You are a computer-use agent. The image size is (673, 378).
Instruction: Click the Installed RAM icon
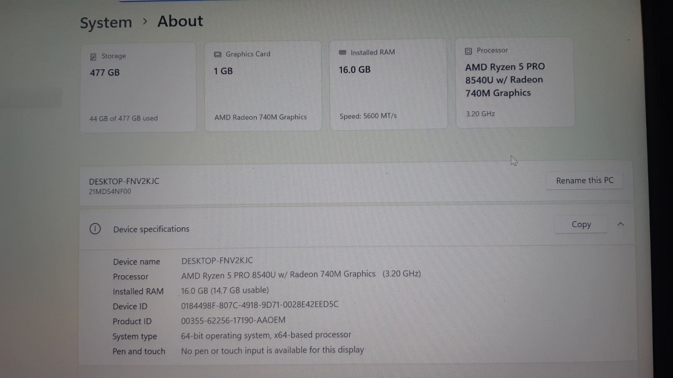click(x=342, y=52)
